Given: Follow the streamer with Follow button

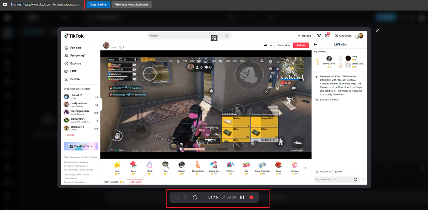Looking at the screenshot, I should 301,45.
